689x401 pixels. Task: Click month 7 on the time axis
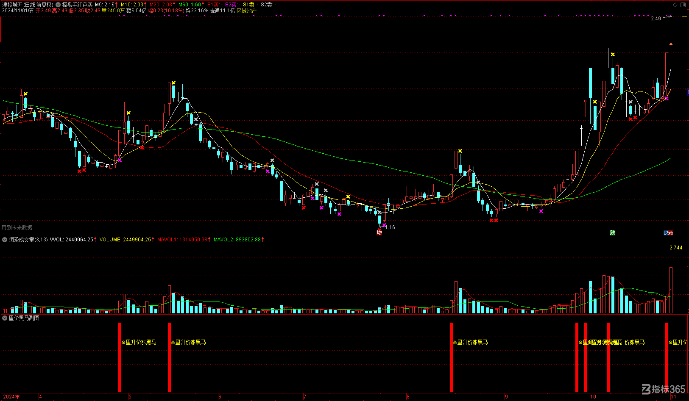[305, 397]
